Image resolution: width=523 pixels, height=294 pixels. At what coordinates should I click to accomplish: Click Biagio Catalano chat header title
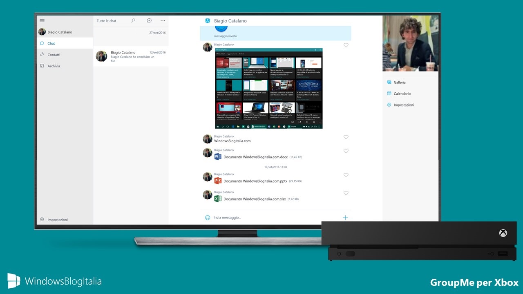(x=230, y=21)
